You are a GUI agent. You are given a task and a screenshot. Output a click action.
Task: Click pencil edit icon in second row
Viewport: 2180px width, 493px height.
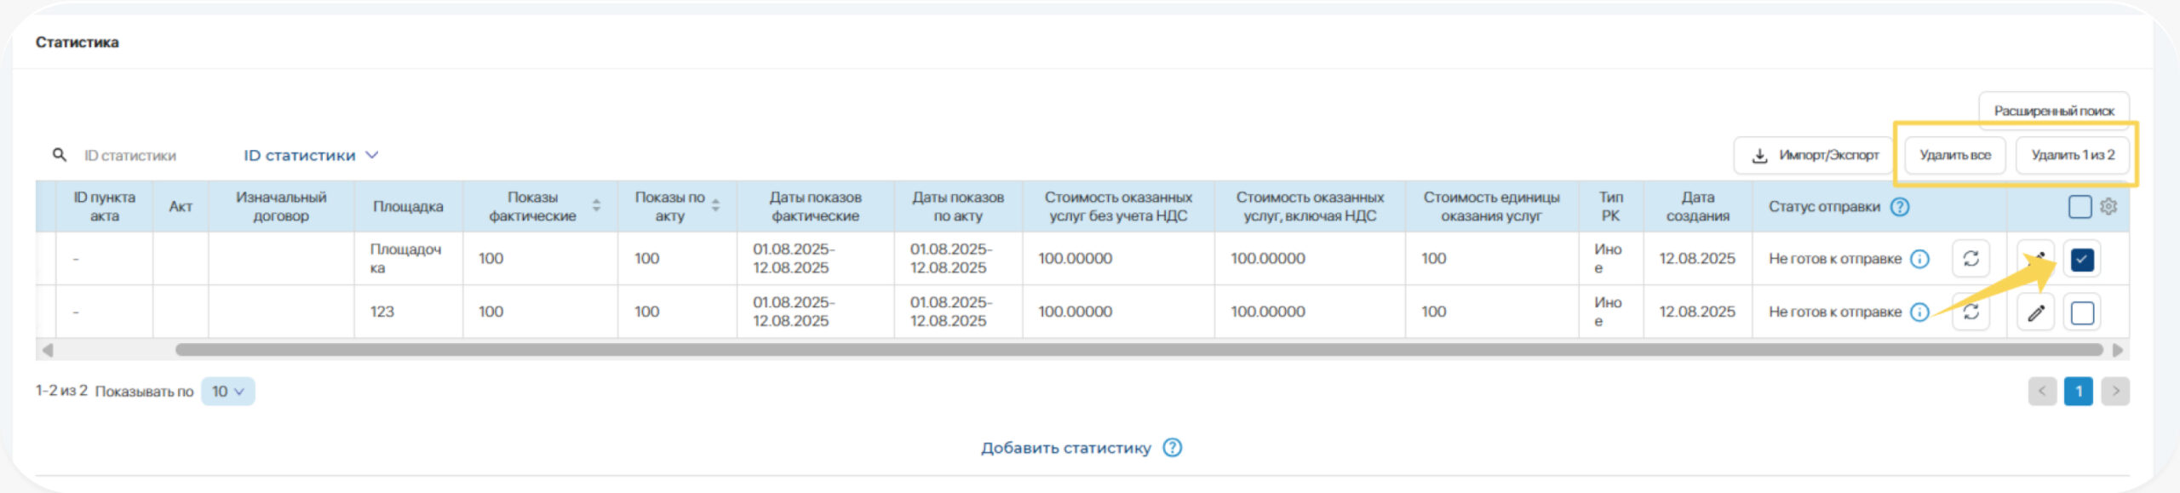[x=2036, y=312]
